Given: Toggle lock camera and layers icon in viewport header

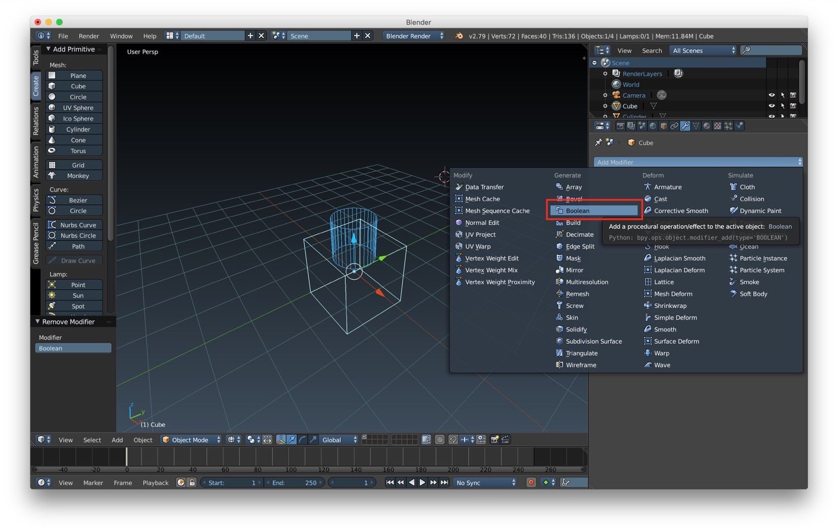Looking at the screenshot, I should tap(426, 440).
